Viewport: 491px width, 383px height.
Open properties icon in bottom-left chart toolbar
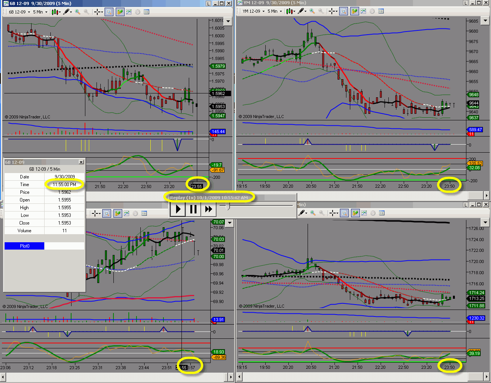tap(144, 213)
